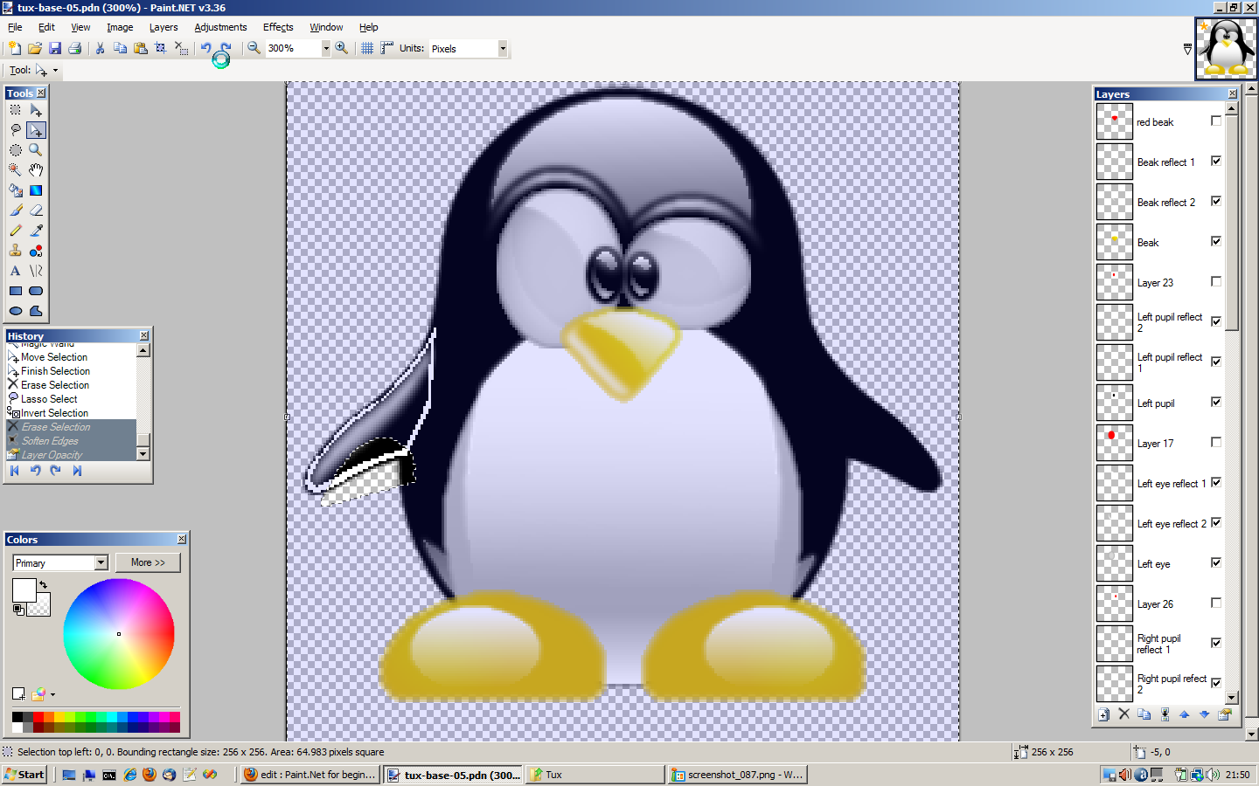Select the Recolor tool
Image resolution: width=1259 pixels, height=786 pixels.
click(x=36, y=251)
